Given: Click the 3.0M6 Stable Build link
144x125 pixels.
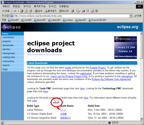Looking at the screenshot, I should (x=63, y=114).
